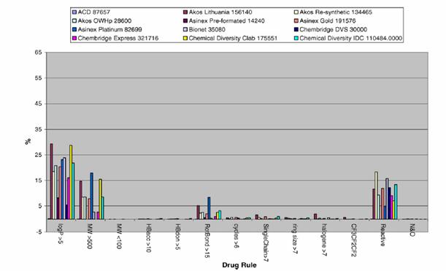The width and height of the screenshot is (446, 271).
Task: Click the cyan bar in Reactive group
Action: coord(396,202)
